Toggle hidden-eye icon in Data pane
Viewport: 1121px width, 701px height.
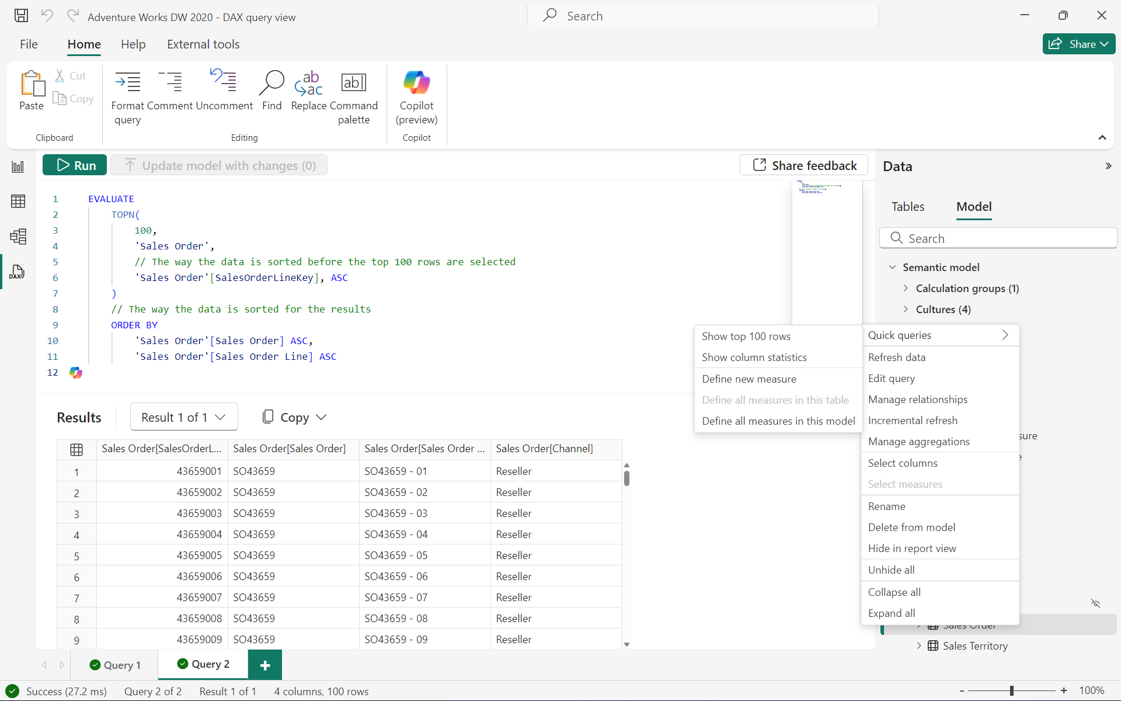(x=1095, y=603)
